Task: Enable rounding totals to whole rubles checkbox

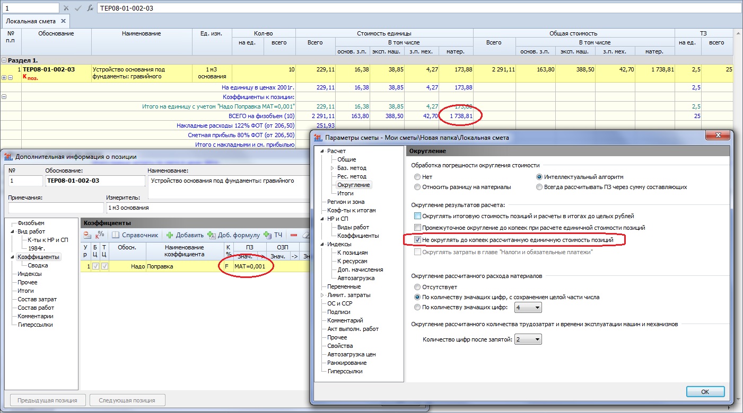Action: pyautogui.click(x=418, y=216)
